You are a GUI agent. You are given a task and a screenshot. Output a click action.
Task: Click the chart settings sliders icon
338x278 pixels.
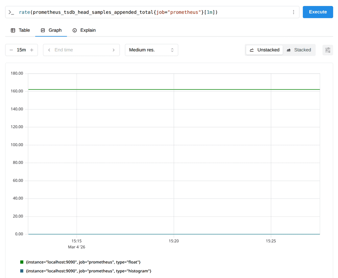pyautogui.click(x=328, y=50)
